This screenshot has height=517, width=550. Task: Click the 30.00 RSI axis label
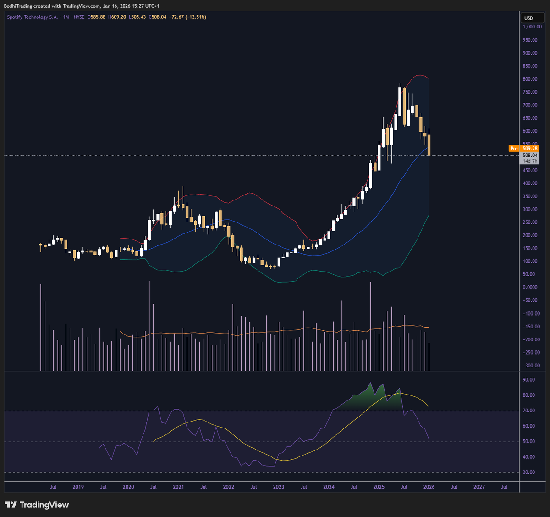529,473
